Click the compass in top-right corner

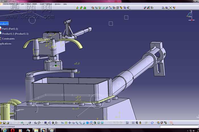point(191,16)
